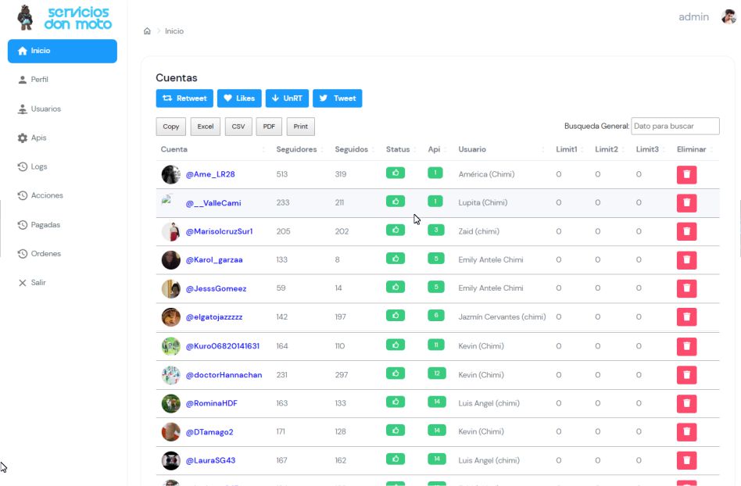Delete the @Ame_LR28 account with trash icon
The height and width of the screenshot is (486, 741).
coord(686,174)
